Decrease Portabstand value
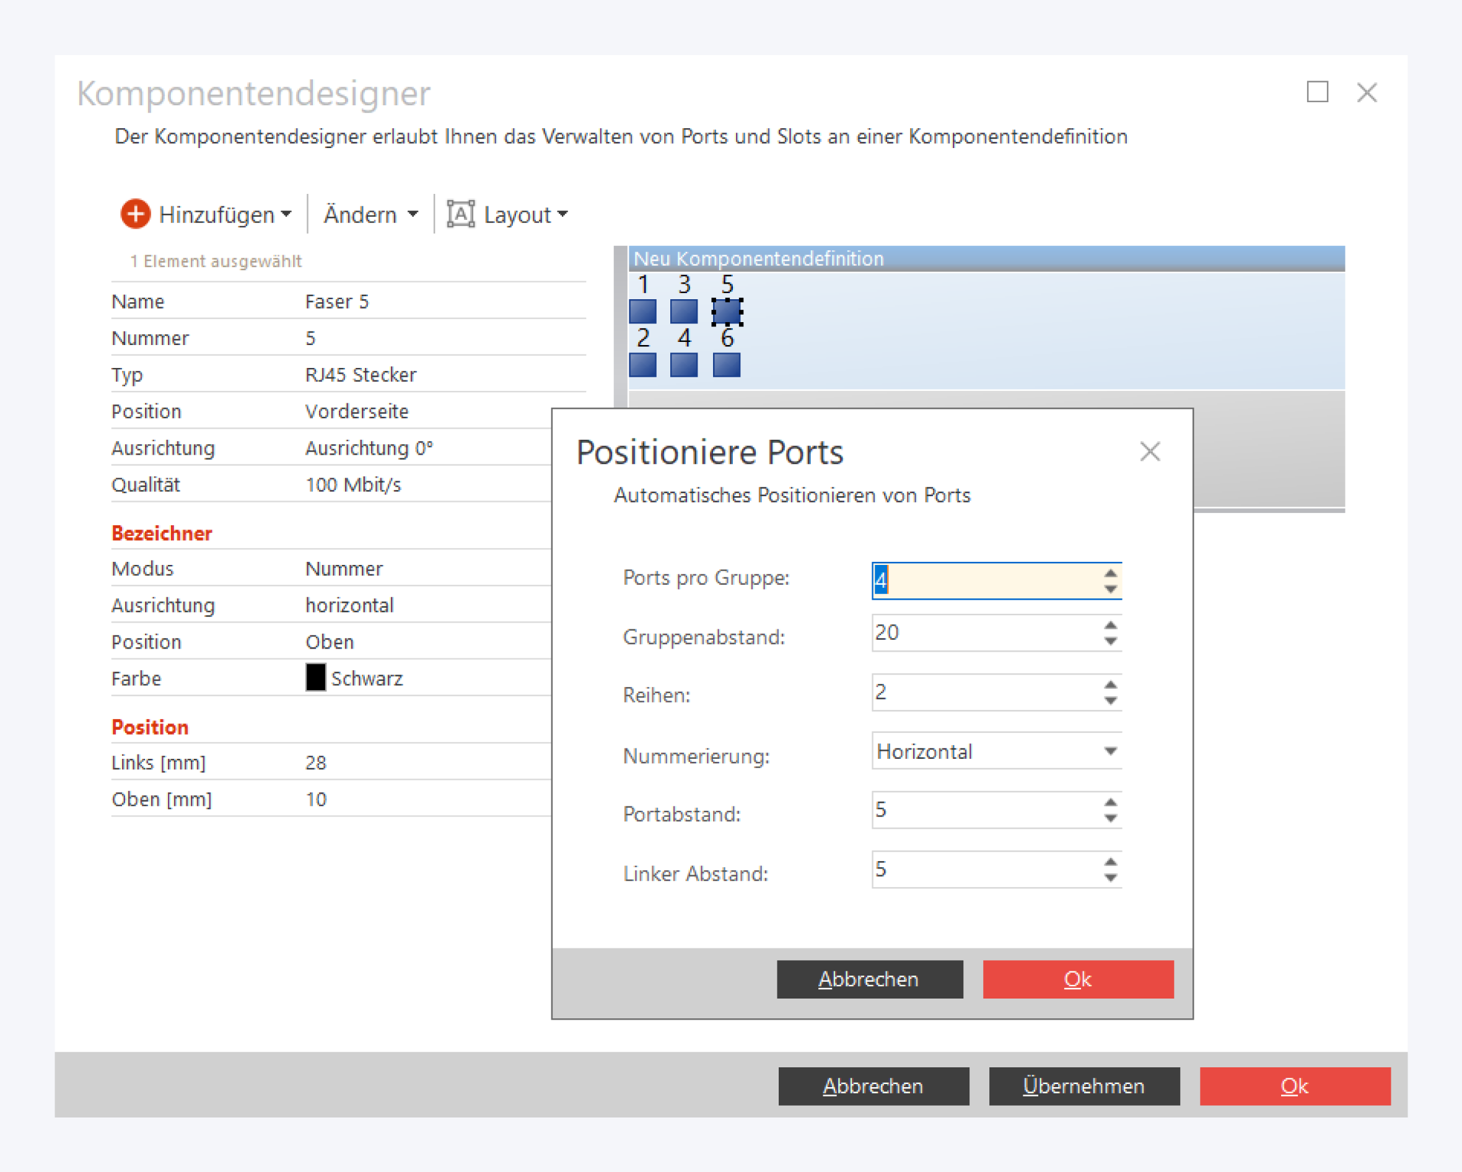1462x1172 pixels. [x=1110, y=819]
